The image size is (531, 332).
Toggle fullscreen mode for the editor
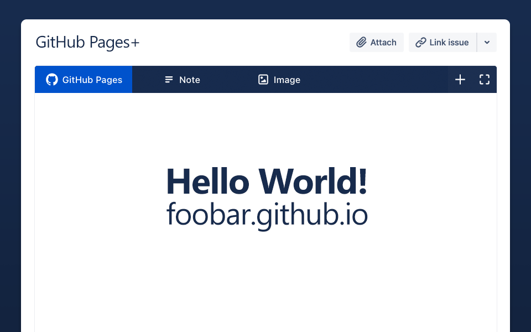(x=485, y=79)
